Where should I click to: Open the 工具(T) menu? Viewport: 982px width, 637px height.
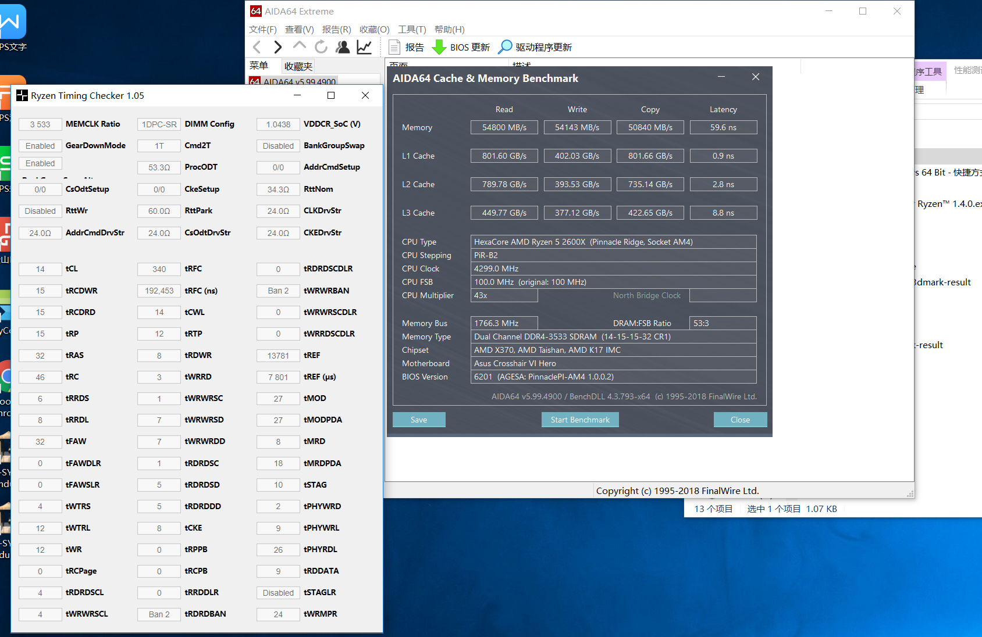pyautogui.click(x=412, y=29)
